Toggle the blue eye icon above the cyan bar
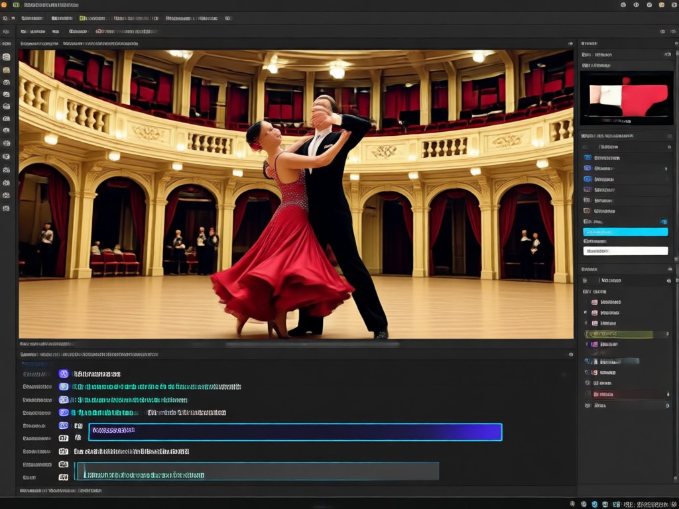The height and width of the screenshot is (509, 679). (x=664, y=221)
